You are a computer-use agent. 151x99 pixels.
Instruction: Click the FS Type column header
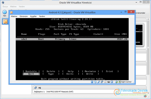74,34
